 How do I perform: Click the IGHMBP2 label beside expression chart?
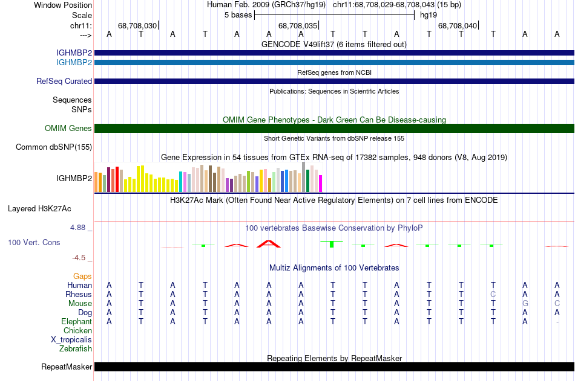[74, 178]
